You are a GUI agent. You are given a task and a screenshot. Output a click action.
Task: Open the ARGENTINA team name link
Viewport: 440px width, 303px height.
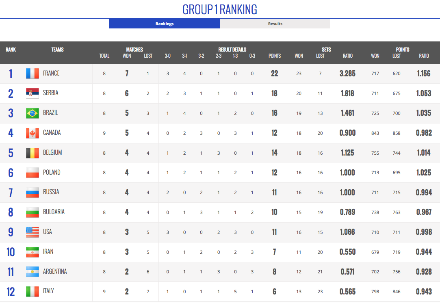tap(55, 271)
